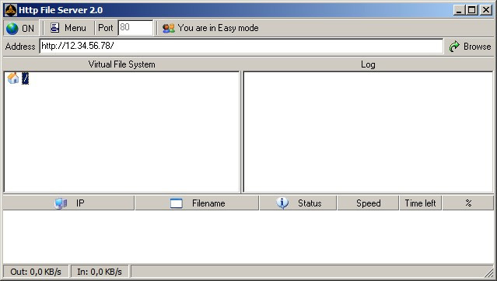The image size is (497, 281).
Task: Click the Filename column header
Action: coord(197,203)
